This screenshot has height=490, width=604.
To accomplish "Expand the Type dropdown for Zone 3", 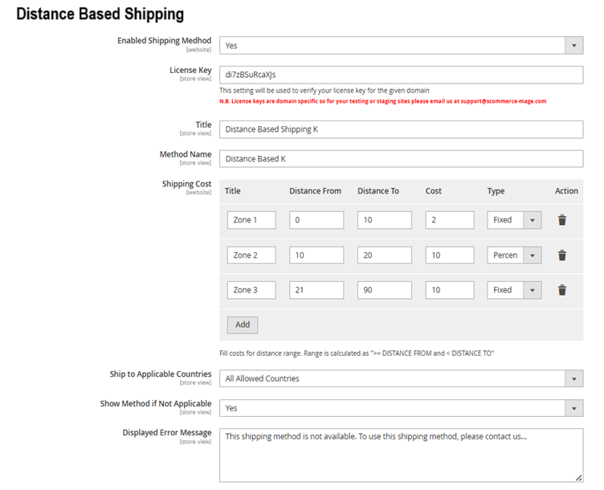I will point(514,290).
